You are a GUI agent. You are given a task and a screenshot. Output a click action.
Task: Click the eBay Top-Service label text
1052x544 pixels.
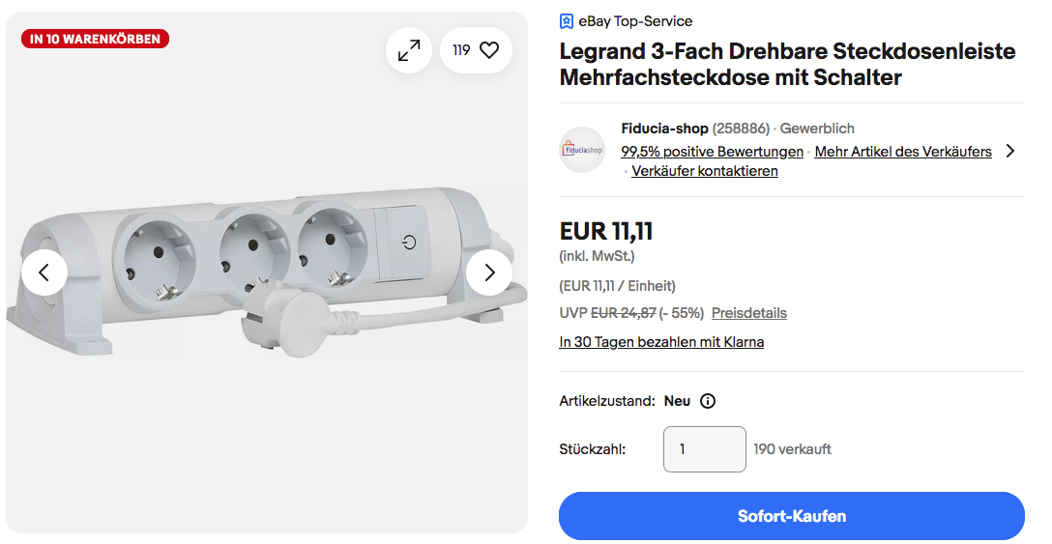[x=635, y=21]
